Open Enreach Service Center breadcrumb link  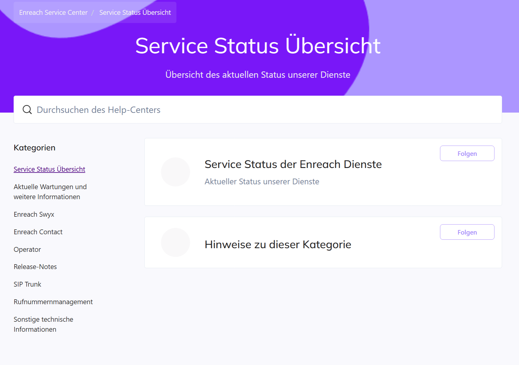click(x=53, y=12)
